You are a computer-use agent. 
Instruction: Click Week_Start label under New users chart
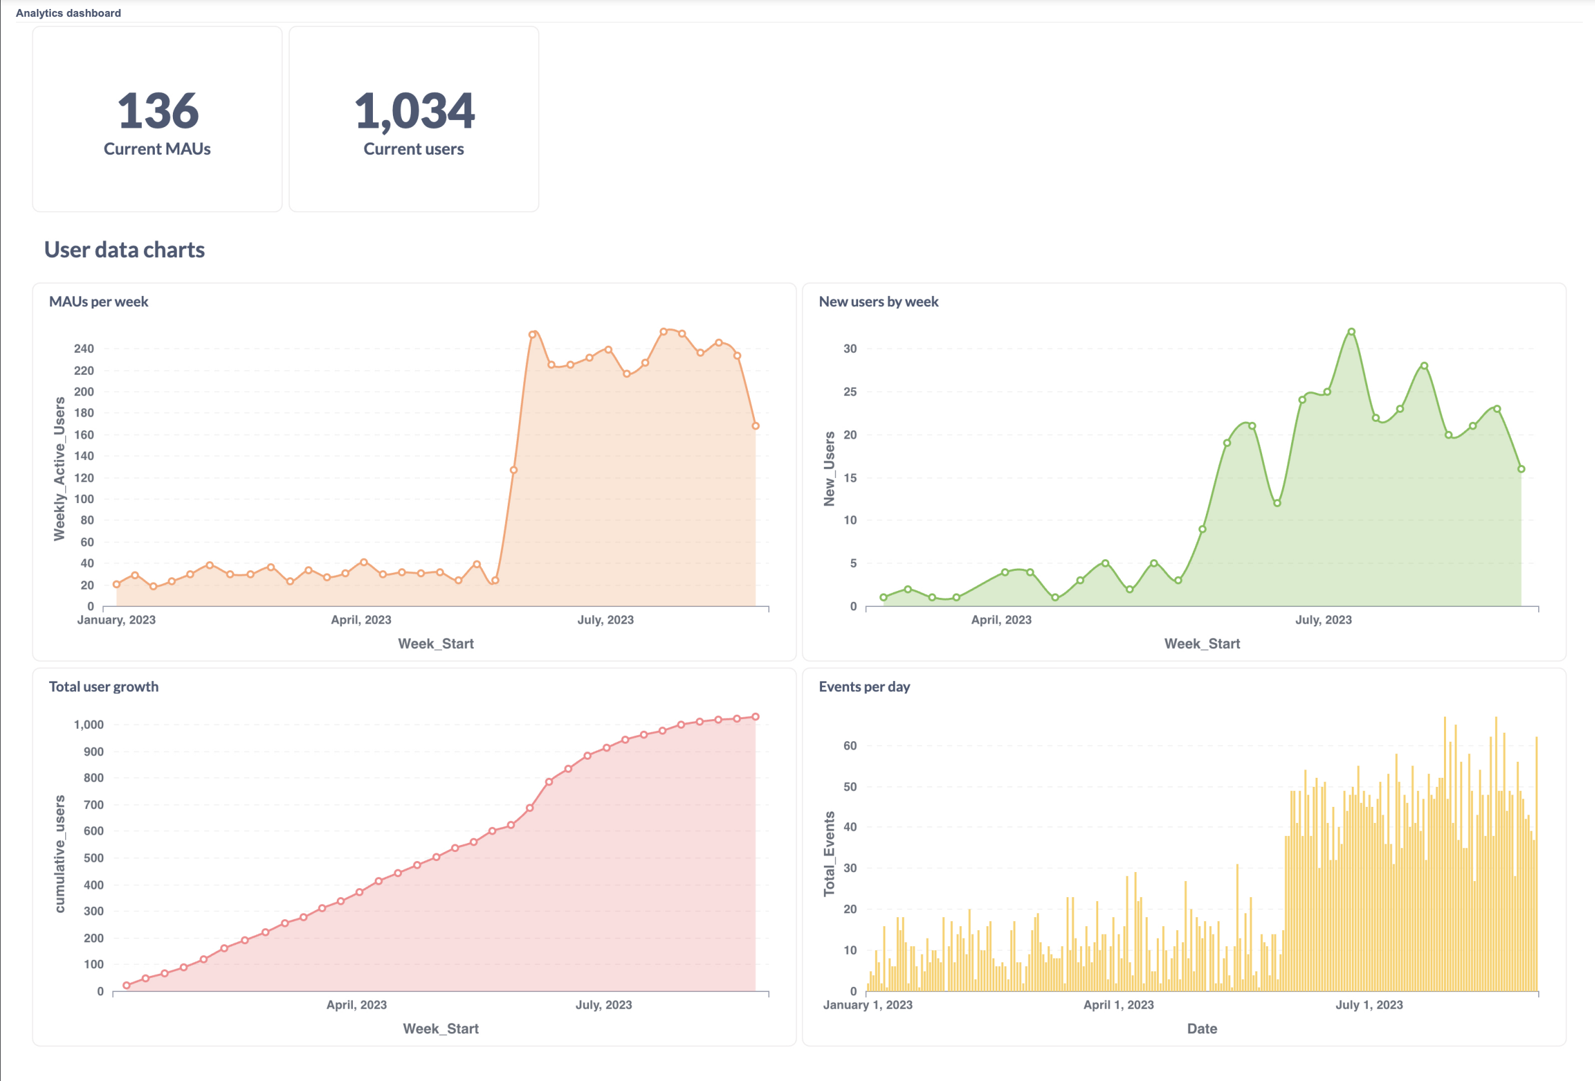[x=1202, y=644]
